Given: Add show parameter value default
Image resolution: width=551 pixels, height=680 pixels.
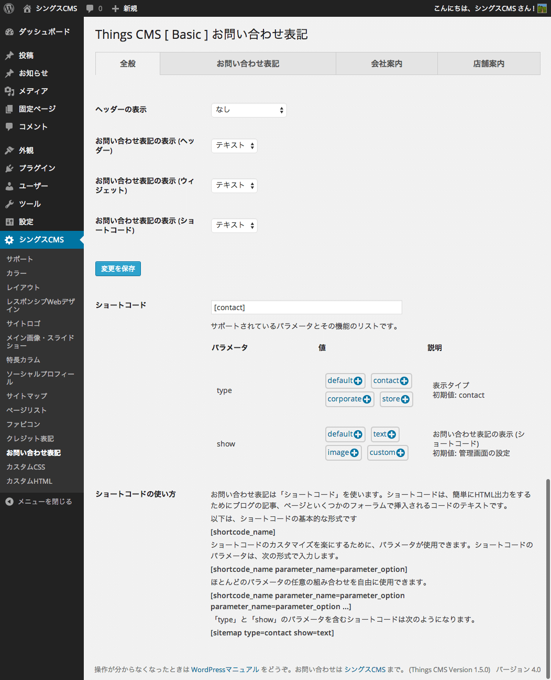Looking at the screenshot, I should 345,434.
